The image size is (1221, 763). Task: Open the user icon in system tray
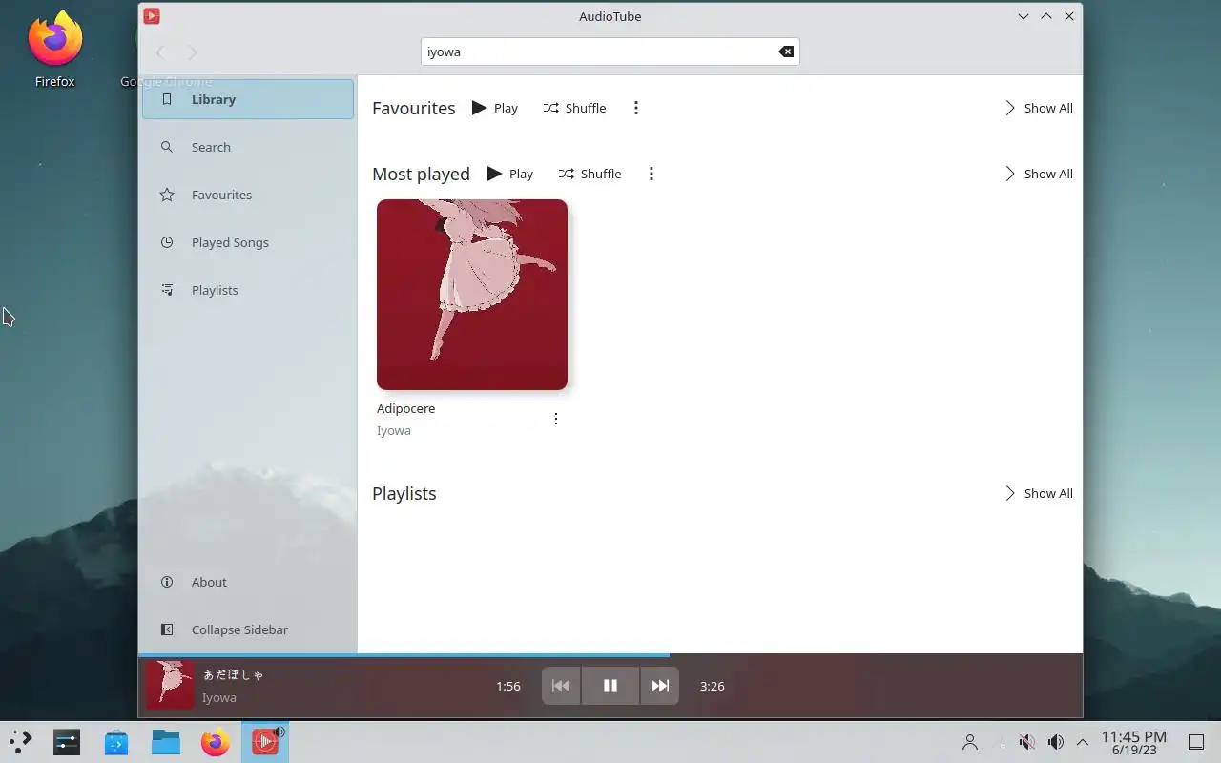tap(970, 742)
